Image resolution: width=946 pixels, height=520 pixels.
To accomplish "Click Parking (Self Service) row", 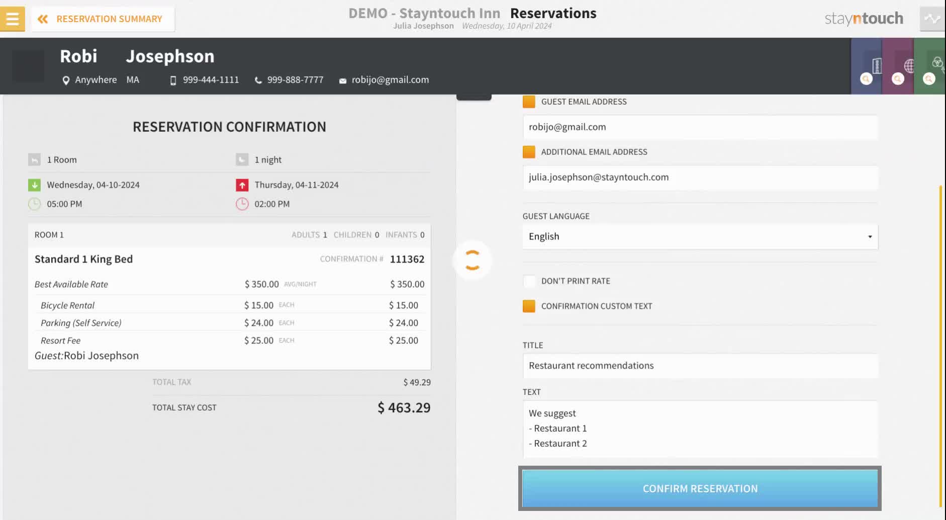I will click(x=229, y=323).
